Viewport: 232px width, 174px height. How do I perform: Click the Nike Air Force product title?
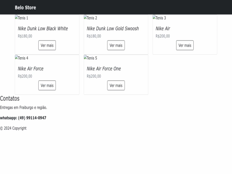[x=31, y=69]
